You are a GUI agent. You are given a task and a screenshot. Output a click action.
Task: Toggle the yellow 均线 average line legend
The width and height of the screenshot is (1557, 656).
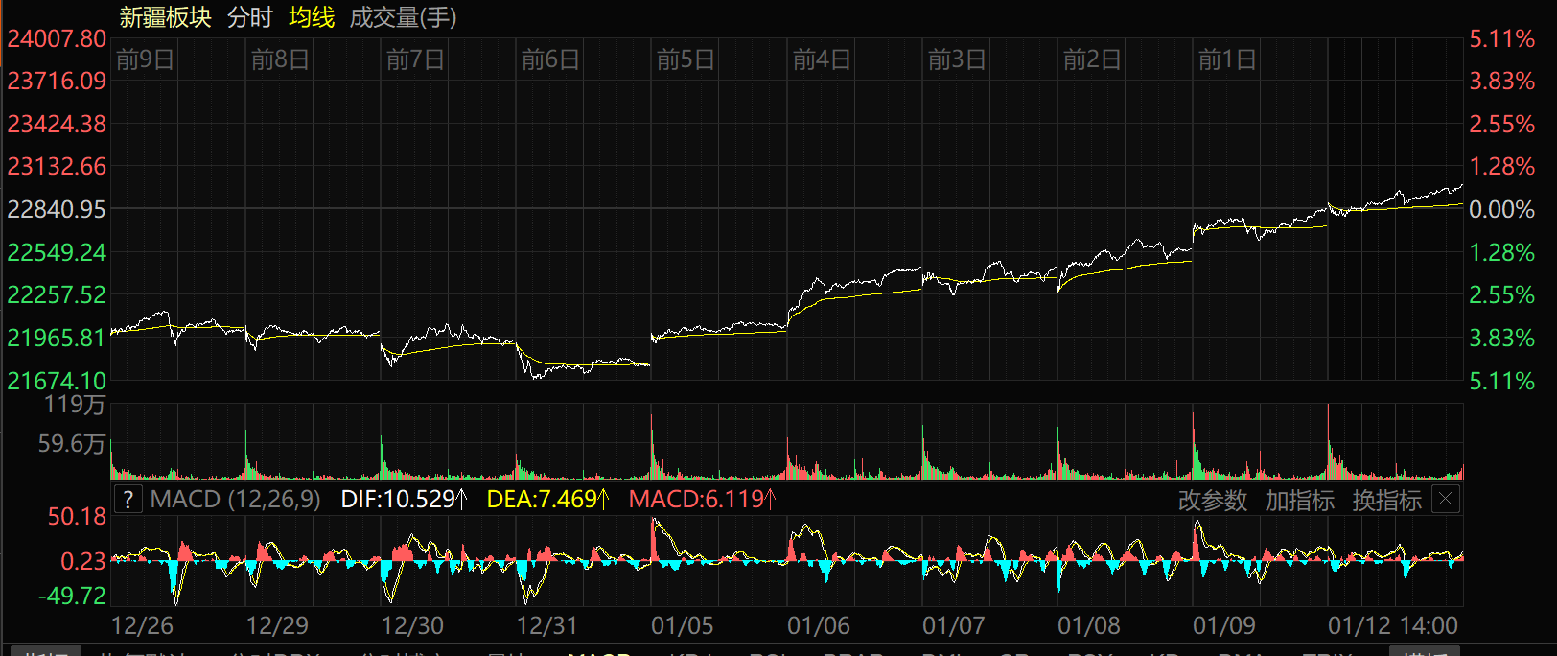coord(312,17)
